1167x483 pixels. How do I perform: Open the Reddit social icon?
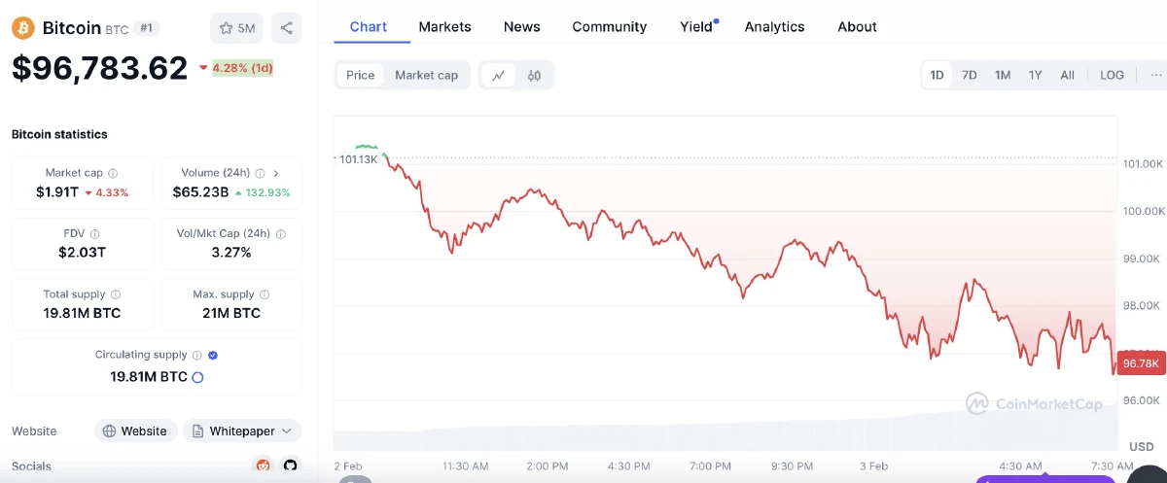click(262, 466)
